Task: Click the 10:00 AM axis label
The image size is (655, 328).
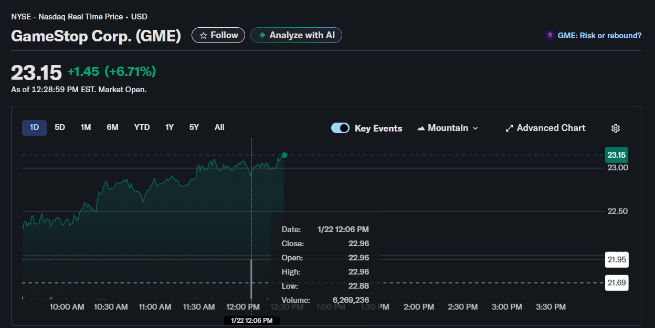Action: [67, 307]
